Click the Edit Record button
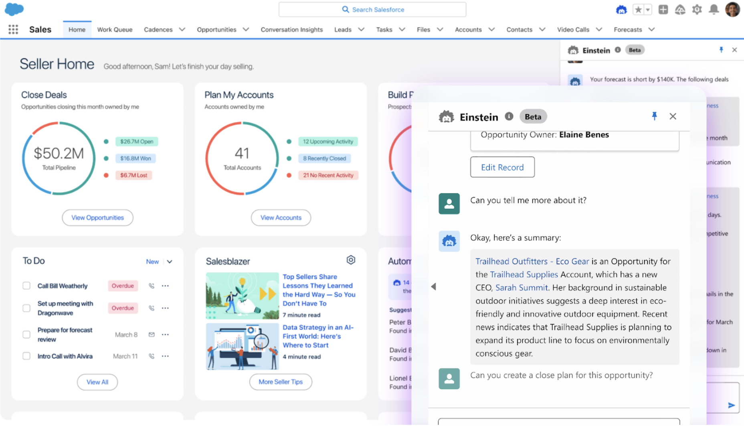744x426 pixels. pyautogui.click(x=502, y=167)
